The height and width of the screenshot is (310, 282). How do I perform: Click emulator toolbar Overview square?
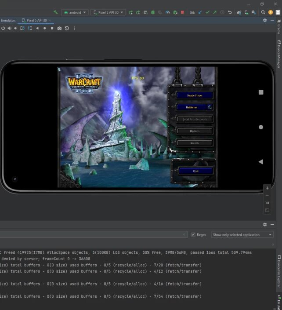pyautogui.click(x=52, y=28)
